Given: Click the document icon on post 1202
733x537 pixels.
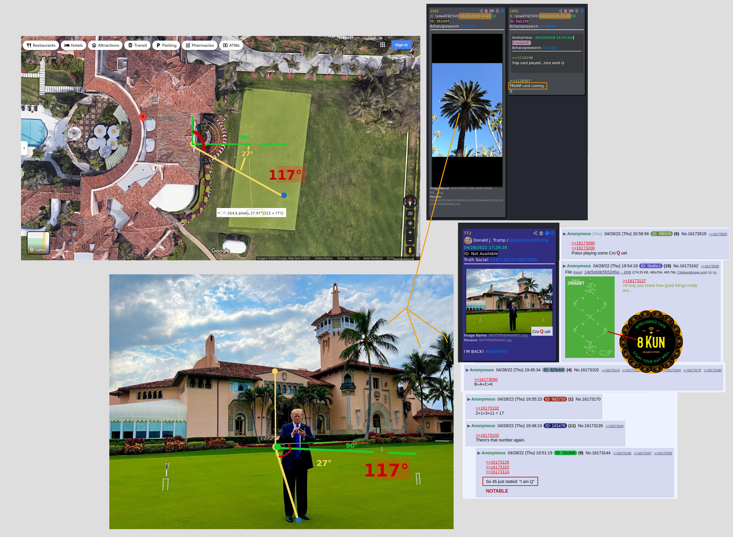Looking at the screenshot, I should pyautogui.click(x=497, y=11).
